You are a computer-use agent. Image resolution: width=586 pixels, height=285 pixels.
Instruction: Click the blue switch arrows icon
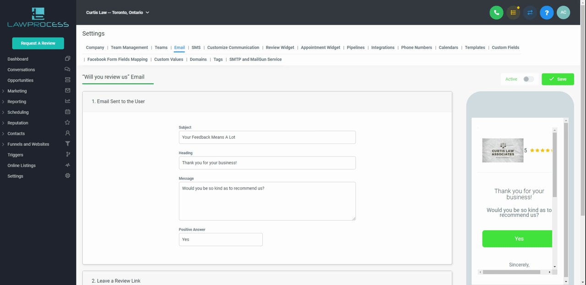530,13
